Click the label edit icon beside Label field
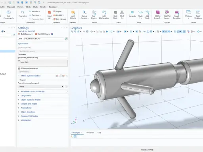Image resolution: width=203 pixels, height=152 pixels. click(66, 39)
